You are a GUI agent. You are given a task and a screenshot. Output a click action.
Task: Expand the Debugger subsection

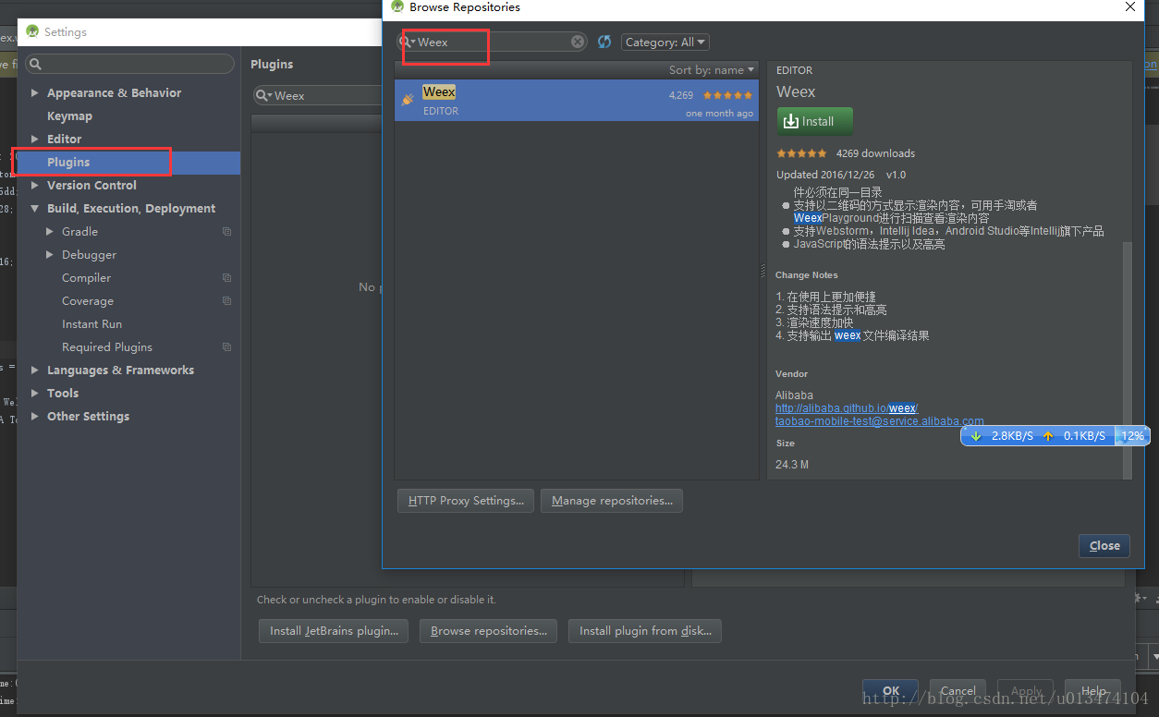pyautogui.click(x=50, y=255)
